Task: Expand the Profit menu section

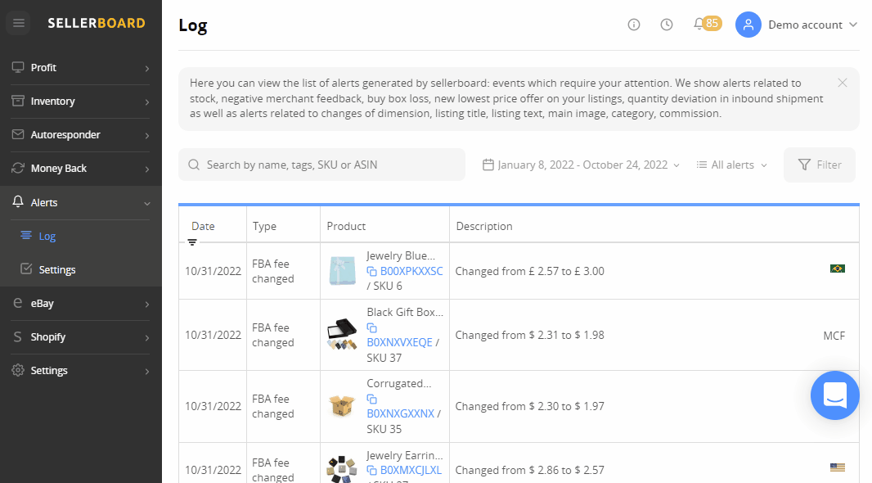Action: [81, 68]
